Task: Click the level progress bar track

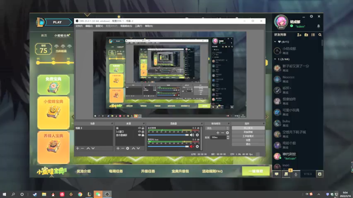Action: click(x=55, y=63)
